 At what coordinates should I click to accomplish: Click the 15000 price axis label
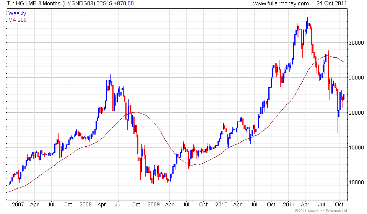tap(356, 148)
